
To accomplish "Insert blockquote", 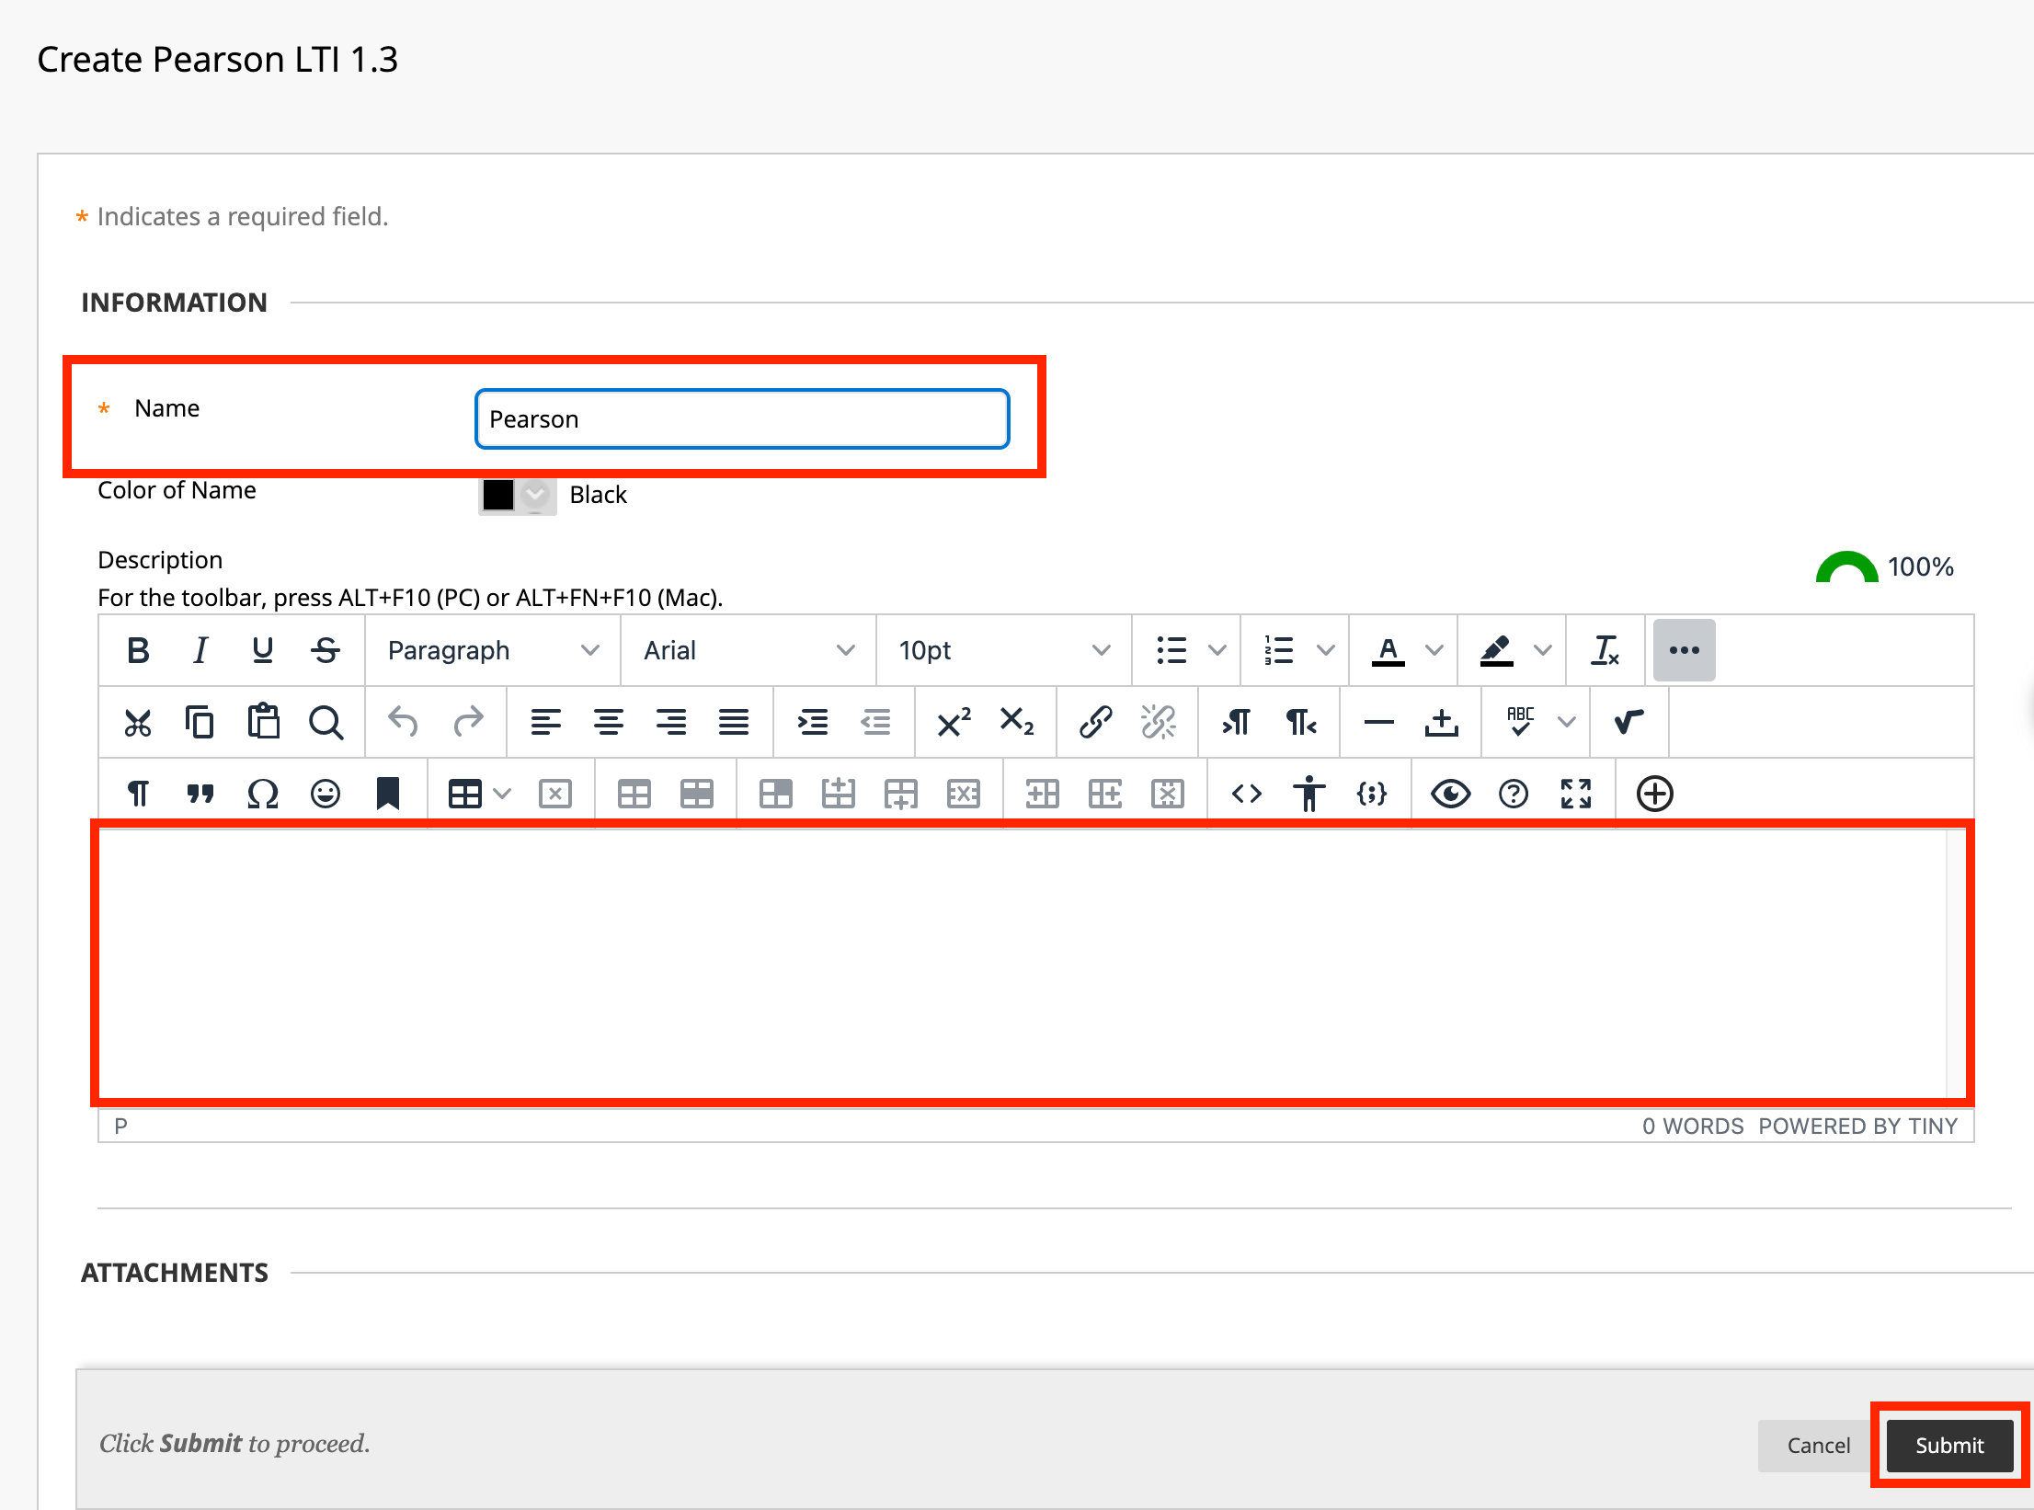I will pos(200,794).
